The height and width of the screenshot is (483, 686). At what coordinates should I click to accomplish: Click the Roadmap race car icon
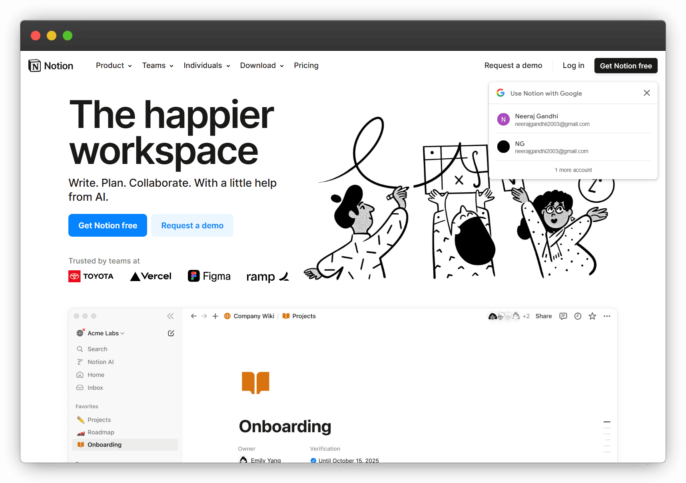(81, 433)
